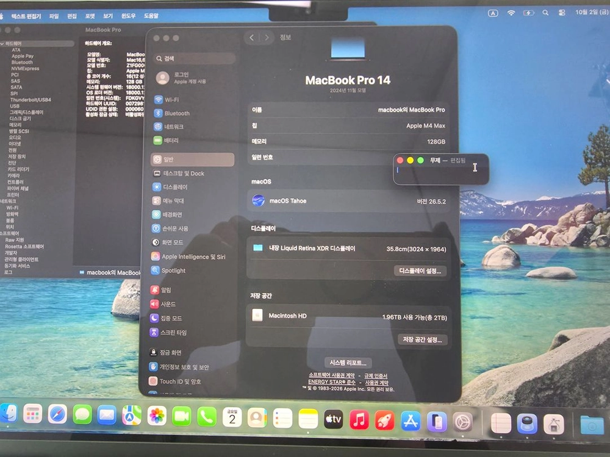
Task: Open the 배터리 settings pane
Action: 166,140
